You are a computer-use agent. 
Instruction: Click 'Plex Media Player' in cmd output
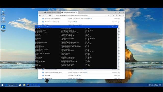pos(41,30)
